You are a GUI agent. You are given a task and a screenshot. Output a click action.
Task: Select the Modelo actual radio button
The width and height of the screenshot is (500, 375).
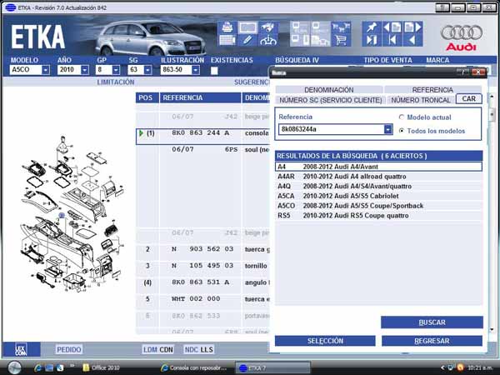click(402, 117)
